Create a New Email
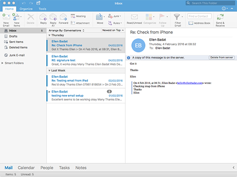This screenshot has height=177, width=237. coord(6,20)
